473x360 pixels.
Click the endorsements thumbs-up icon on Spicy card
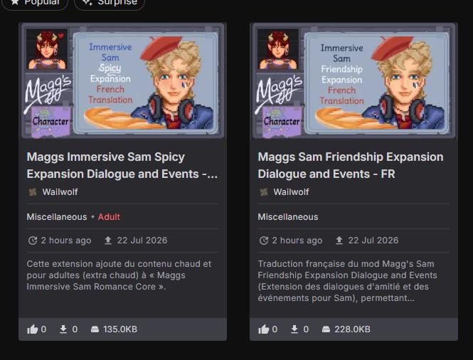point(32,329)
